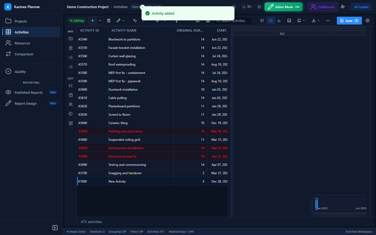Switch to table-only layout view
The height and width of the screenshot is (235, 376).
pos(262,21)
